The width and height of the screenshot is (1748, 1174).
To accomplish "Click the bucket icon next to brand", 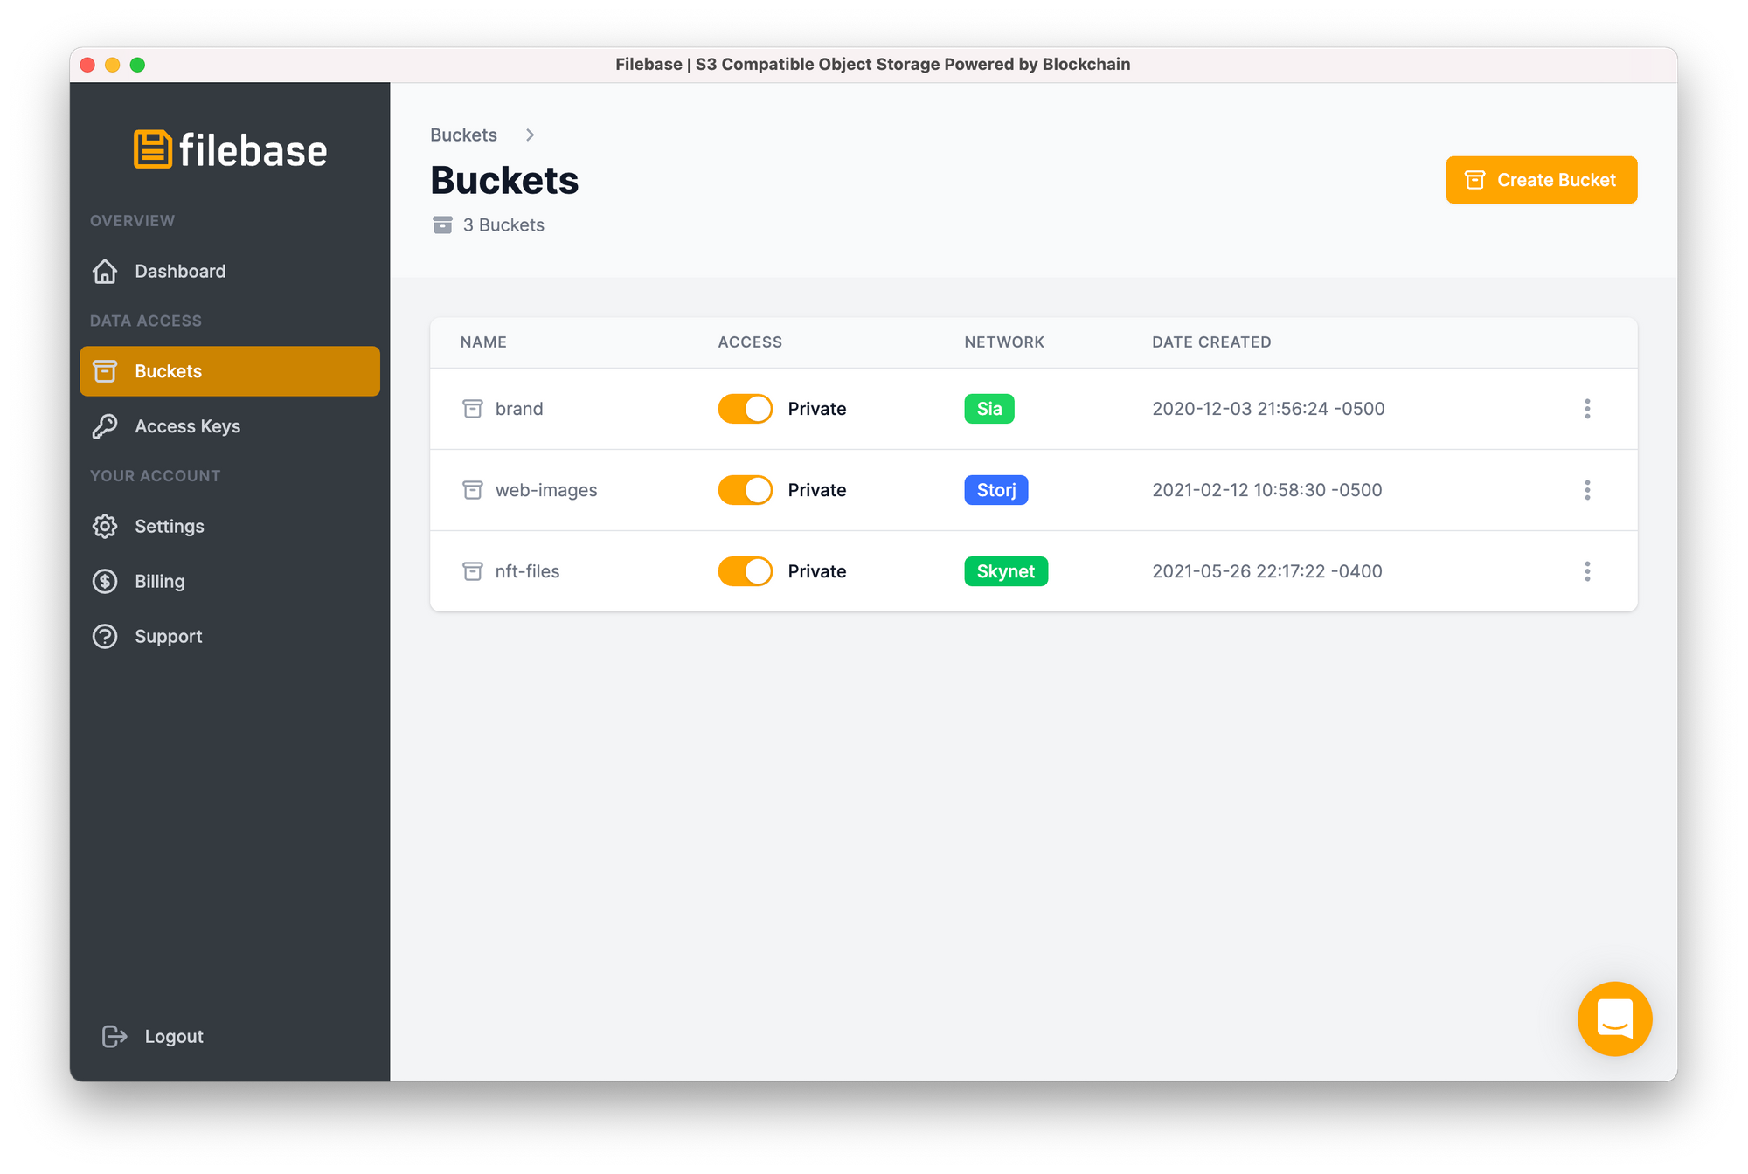I will 473,409.
